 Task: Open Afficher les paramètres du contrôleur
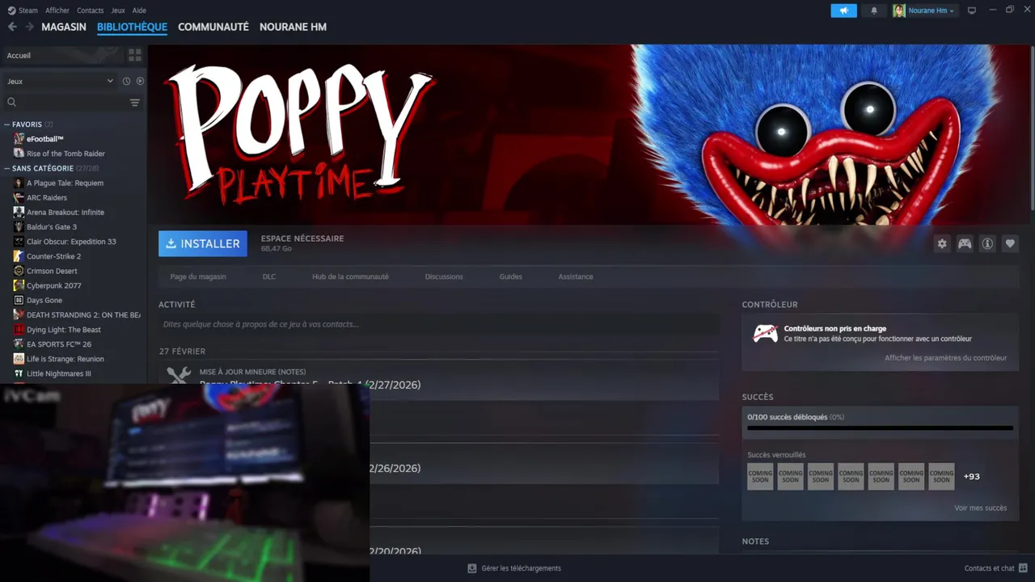pos(945,357)
